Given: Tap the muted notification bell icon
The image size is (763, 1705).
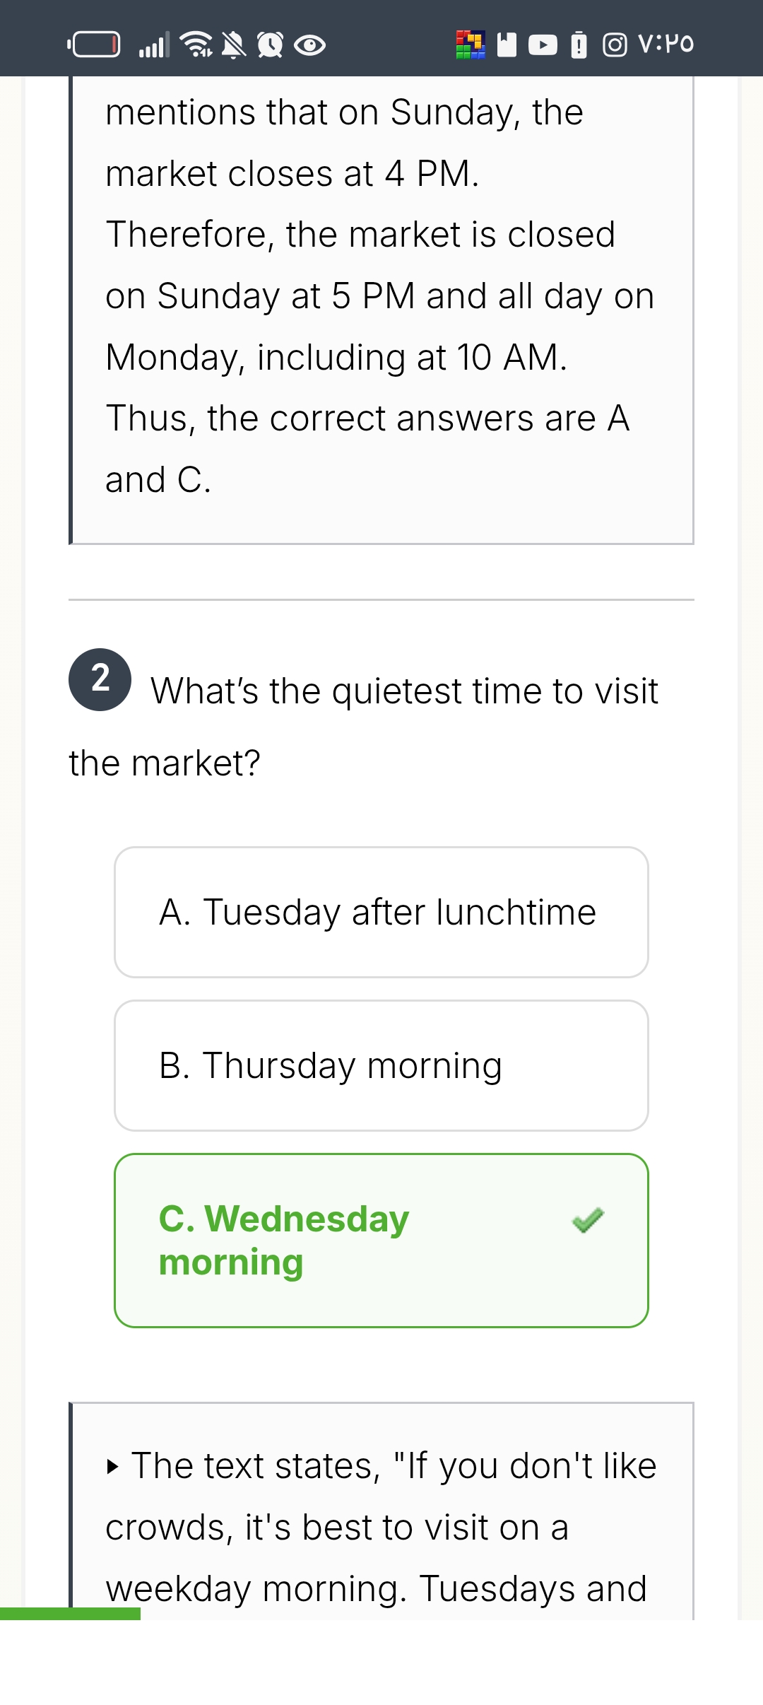Looking at the screenshot, I should [234, 45].
